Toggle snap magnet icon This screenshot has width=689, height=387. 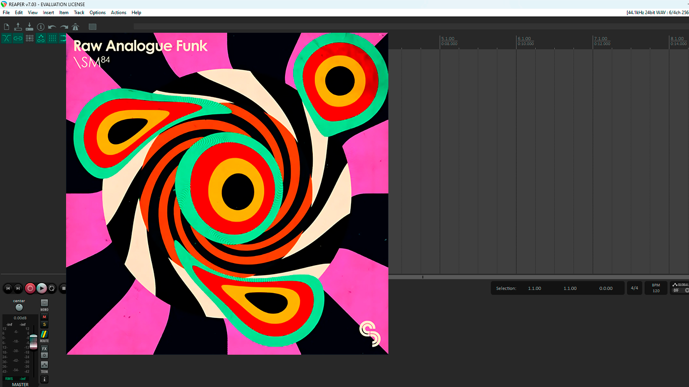click(63, 38)
